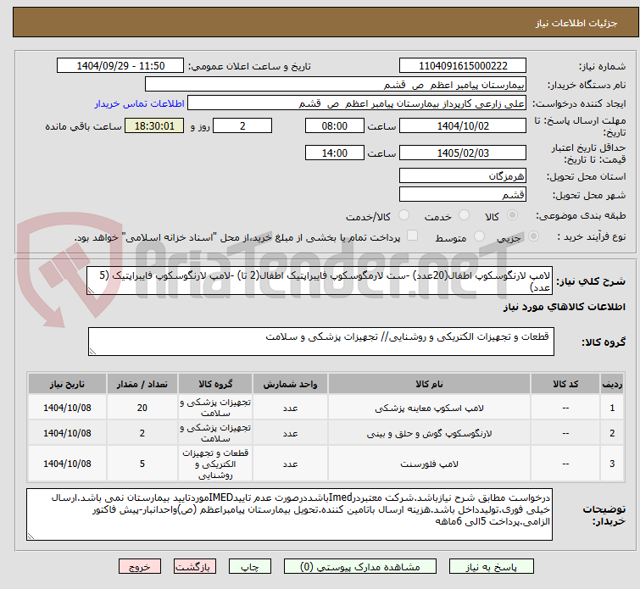Screen dimensions: 640x589
Task: Select the کالا radio button
Action: 512,215
